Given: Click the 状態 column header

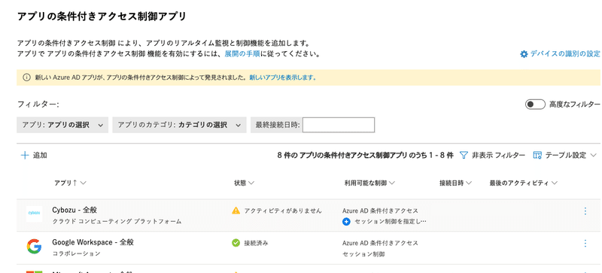Looking at the screenshot, I should tap(244, 184).
